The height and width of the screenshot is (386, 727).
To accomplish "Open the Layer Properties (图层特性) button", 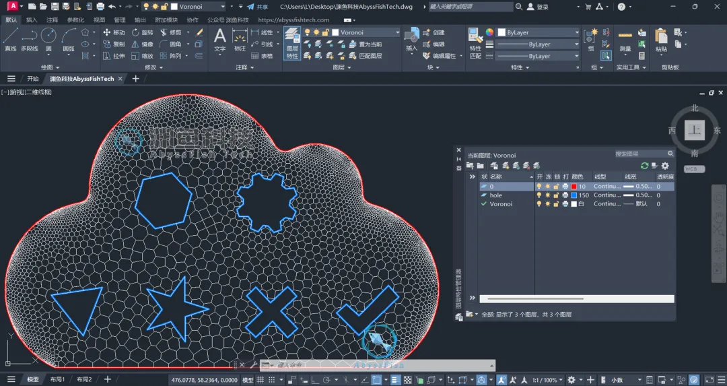I will tap(291, 43).
